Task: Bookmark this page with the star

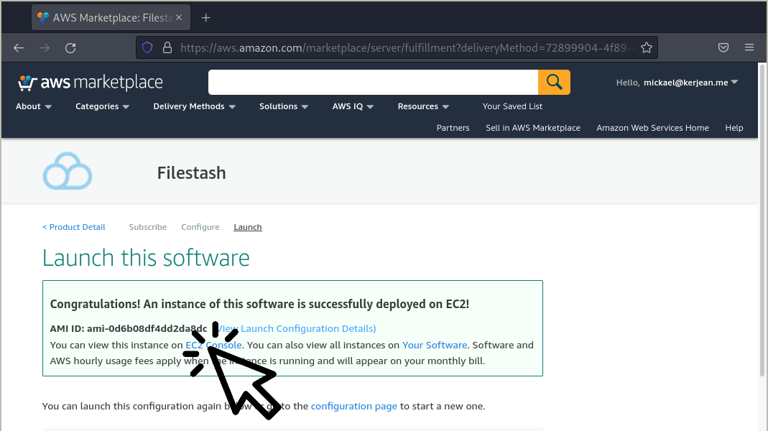Action: pos(647,47)
